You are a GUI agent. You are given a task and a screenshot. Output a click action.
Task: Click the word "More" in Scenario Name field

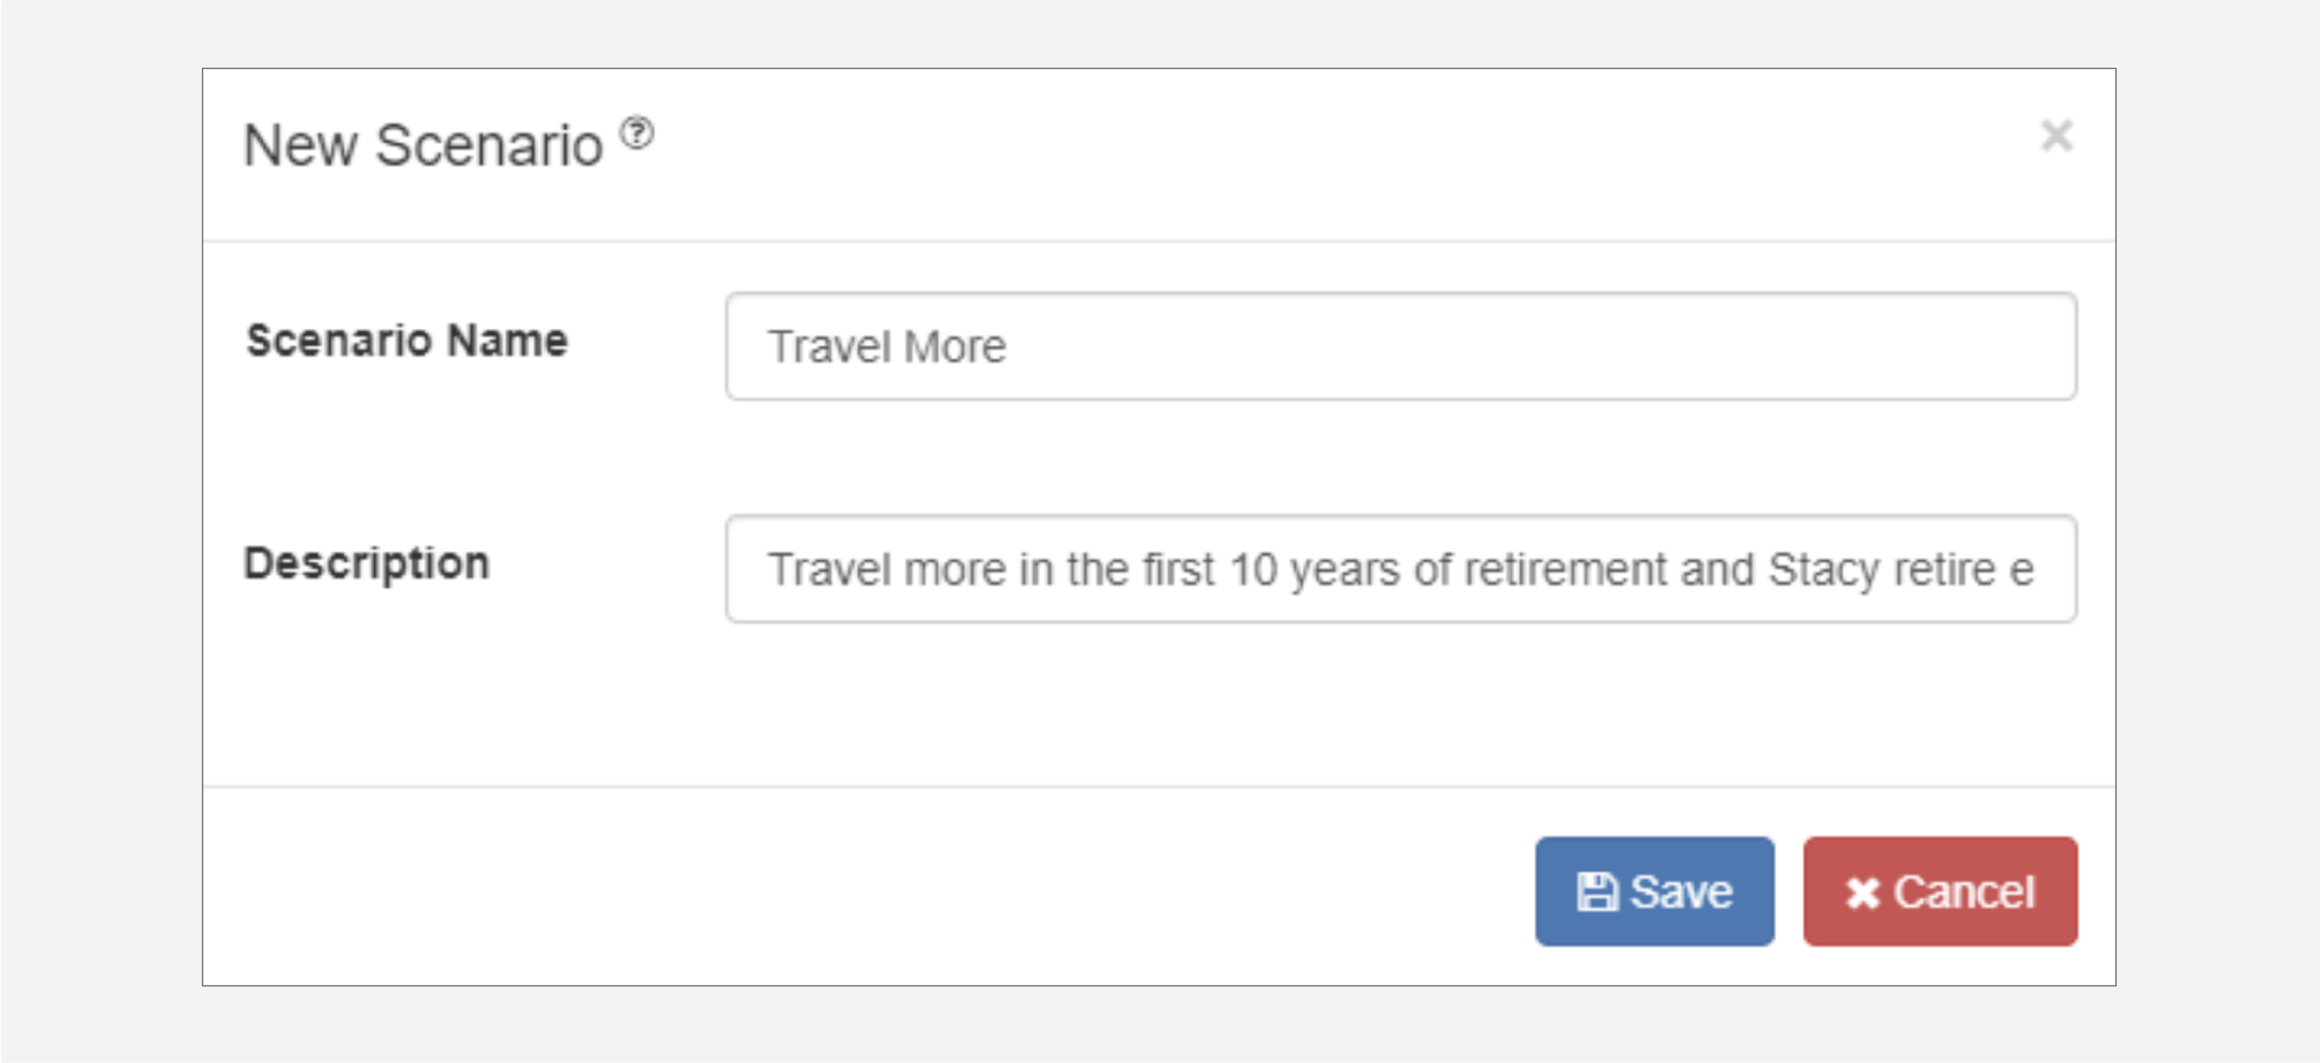[x=955, y=347]
